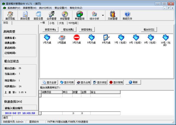Switch to the 小包 tab

tap(52, 23)
